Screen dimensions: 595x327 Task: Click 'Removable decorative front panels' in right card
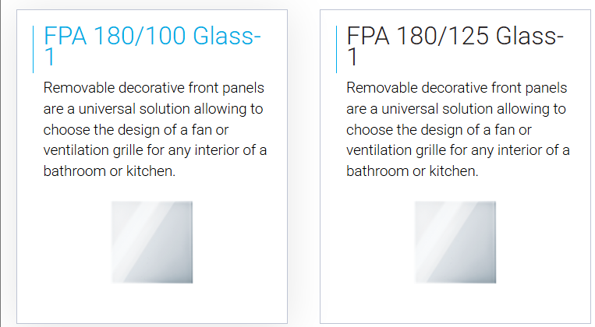click(456, 88)
